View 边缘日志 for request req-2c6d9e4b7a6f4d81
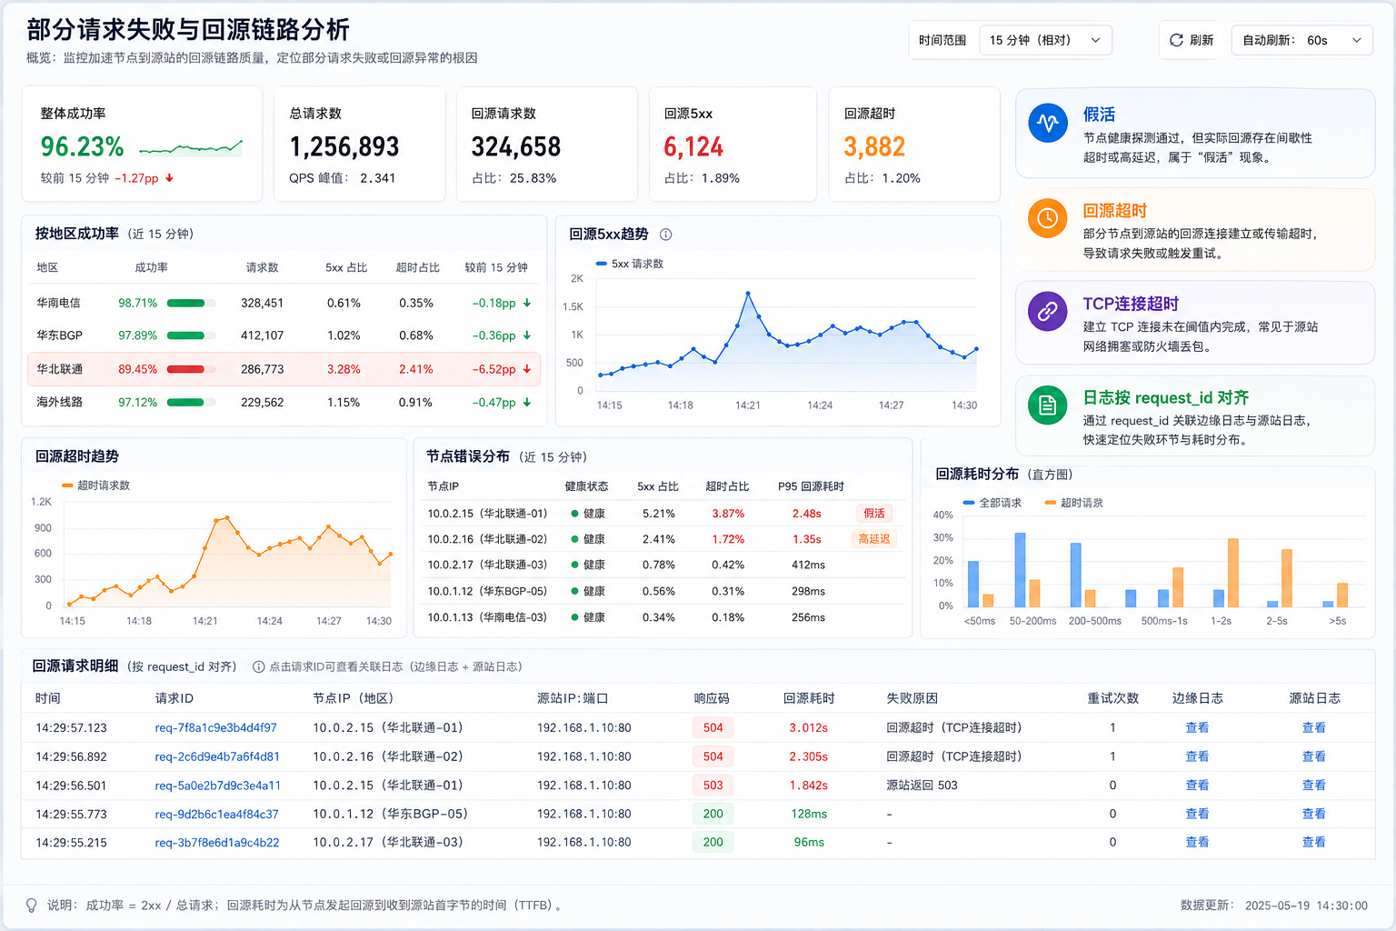This screenshot has width=1396, height=931. click(x=1197, y=756)
